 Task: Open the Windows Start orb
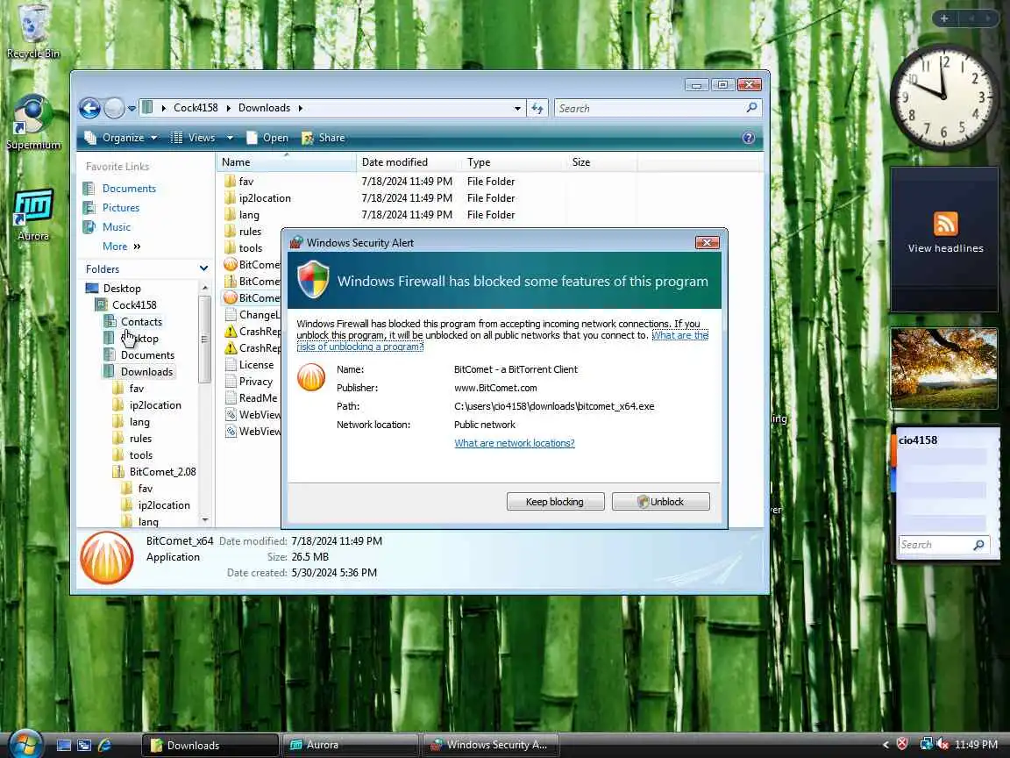coord(25,743)
